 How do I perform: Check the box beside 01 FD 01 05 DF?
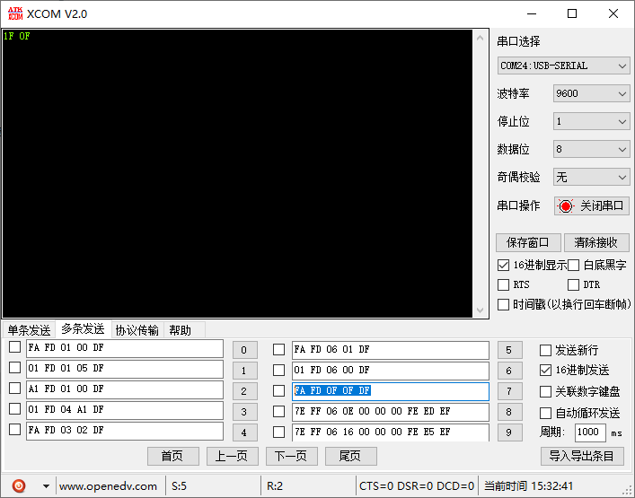pyautogui.click(x=15, y=368)
